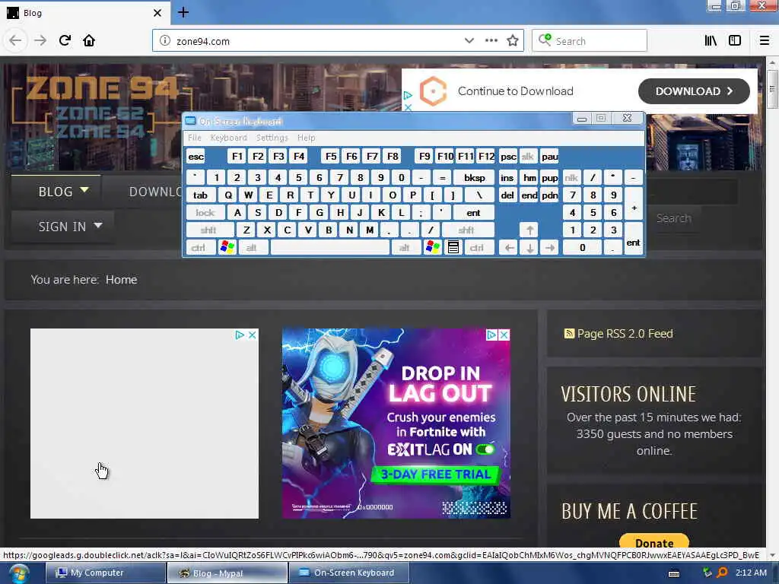This screenshot has width=779, height=584.
Task: Click the orange search tray icon
Action: pos(723,573)
